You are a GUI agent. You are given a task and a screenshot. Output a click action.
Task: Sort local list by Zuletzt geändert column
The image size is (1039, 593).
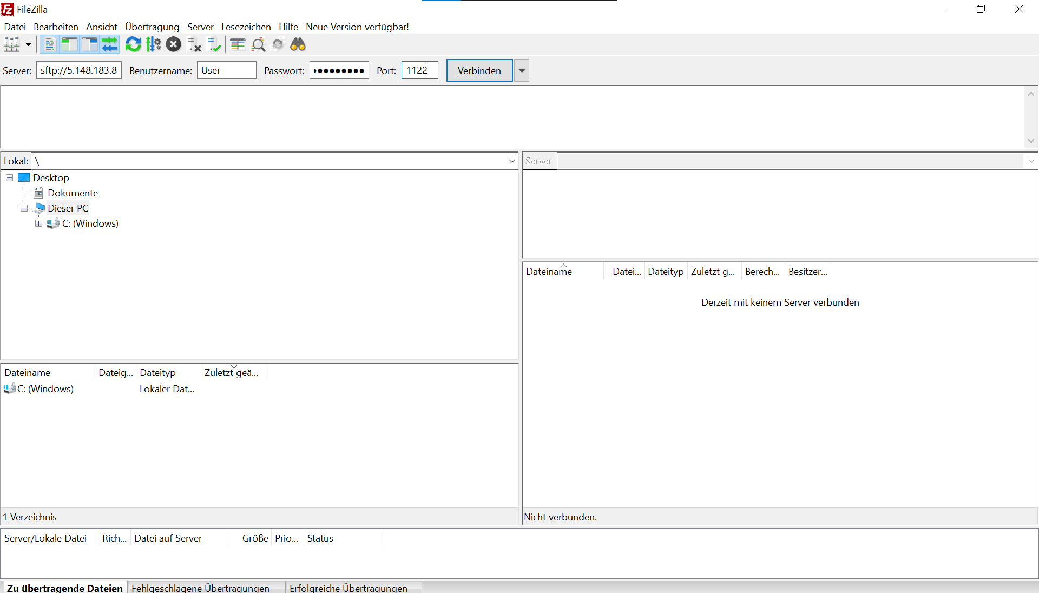click(x=233, y=373)
